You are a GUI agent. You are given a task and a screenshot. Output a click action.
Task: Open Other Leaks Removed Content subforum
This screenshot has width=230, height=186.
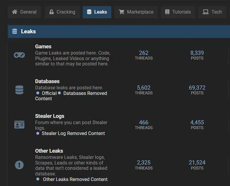pyautogui.click(x=75, y=180)
